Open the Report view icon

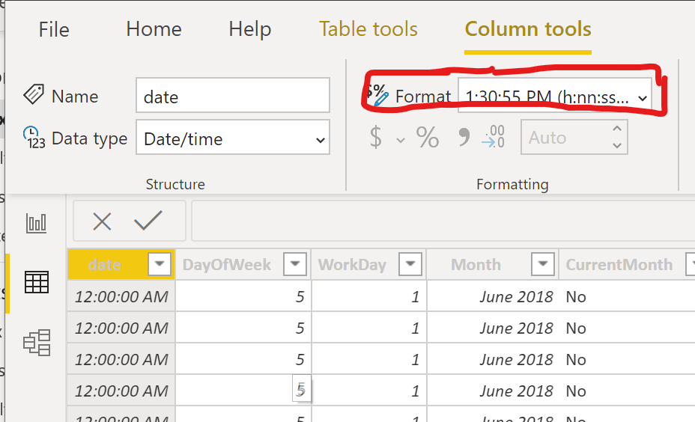coord(36,223)
